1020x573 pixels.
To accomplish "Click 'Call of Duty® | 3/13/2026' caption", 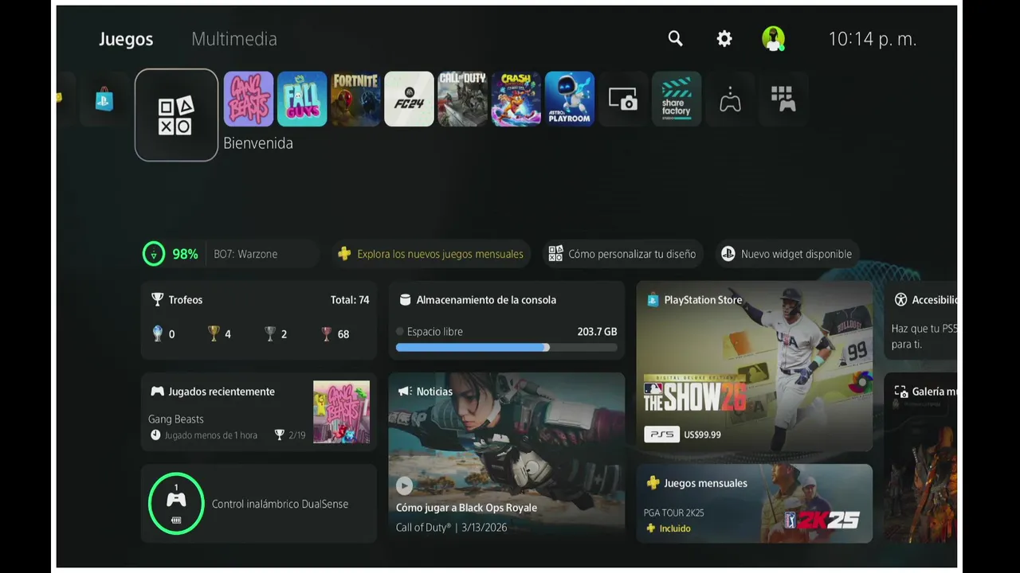I will [x=451, y=527].
